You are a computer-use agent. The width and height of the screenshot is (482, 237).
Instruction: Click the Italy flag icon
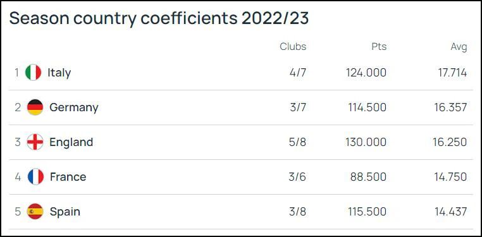point(33,73)
